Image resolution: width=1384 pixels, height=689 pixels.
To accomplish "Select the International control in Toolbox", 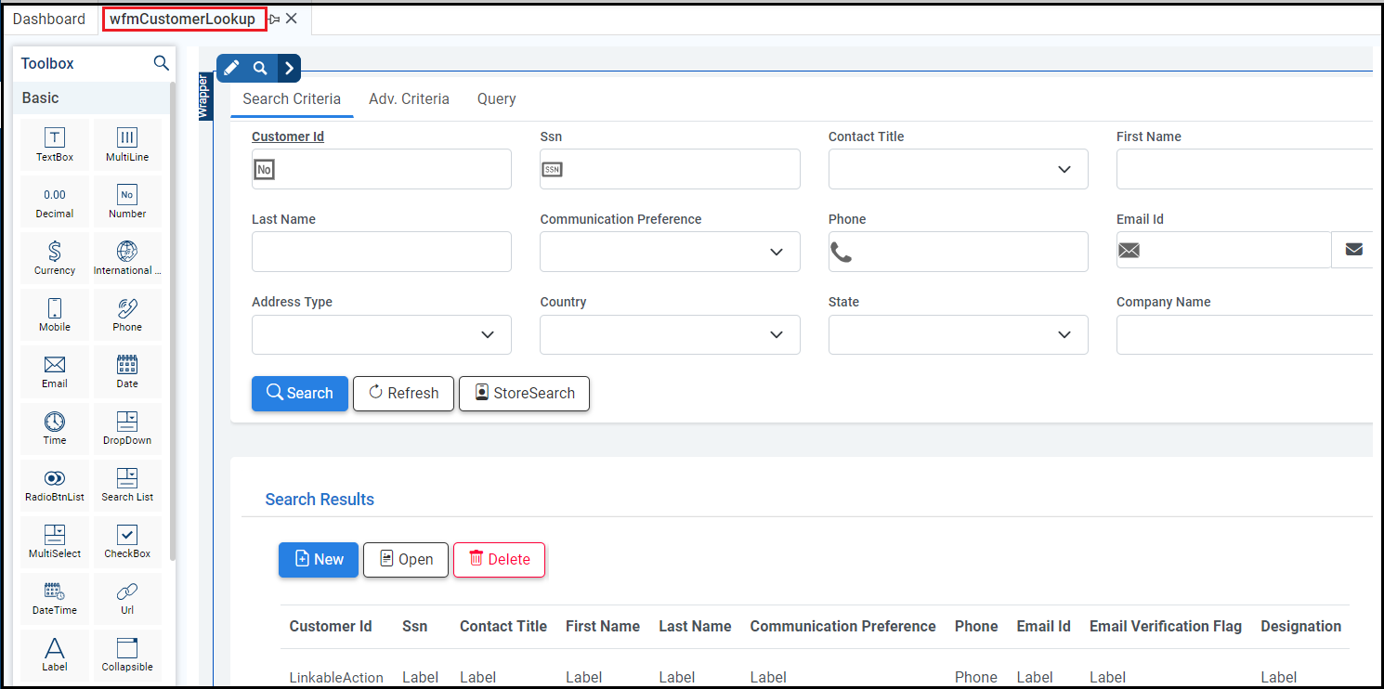I will click(127, 258).
